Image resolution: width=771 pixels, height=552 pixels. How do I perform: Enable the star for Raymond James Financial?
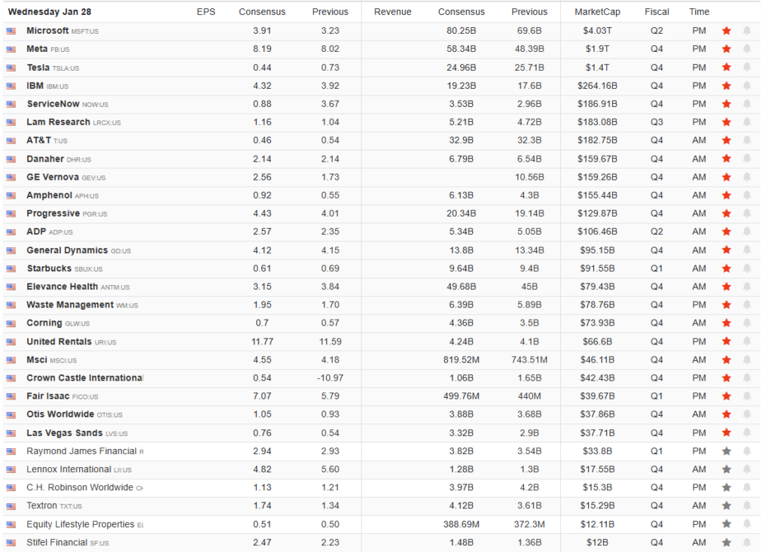726,450
